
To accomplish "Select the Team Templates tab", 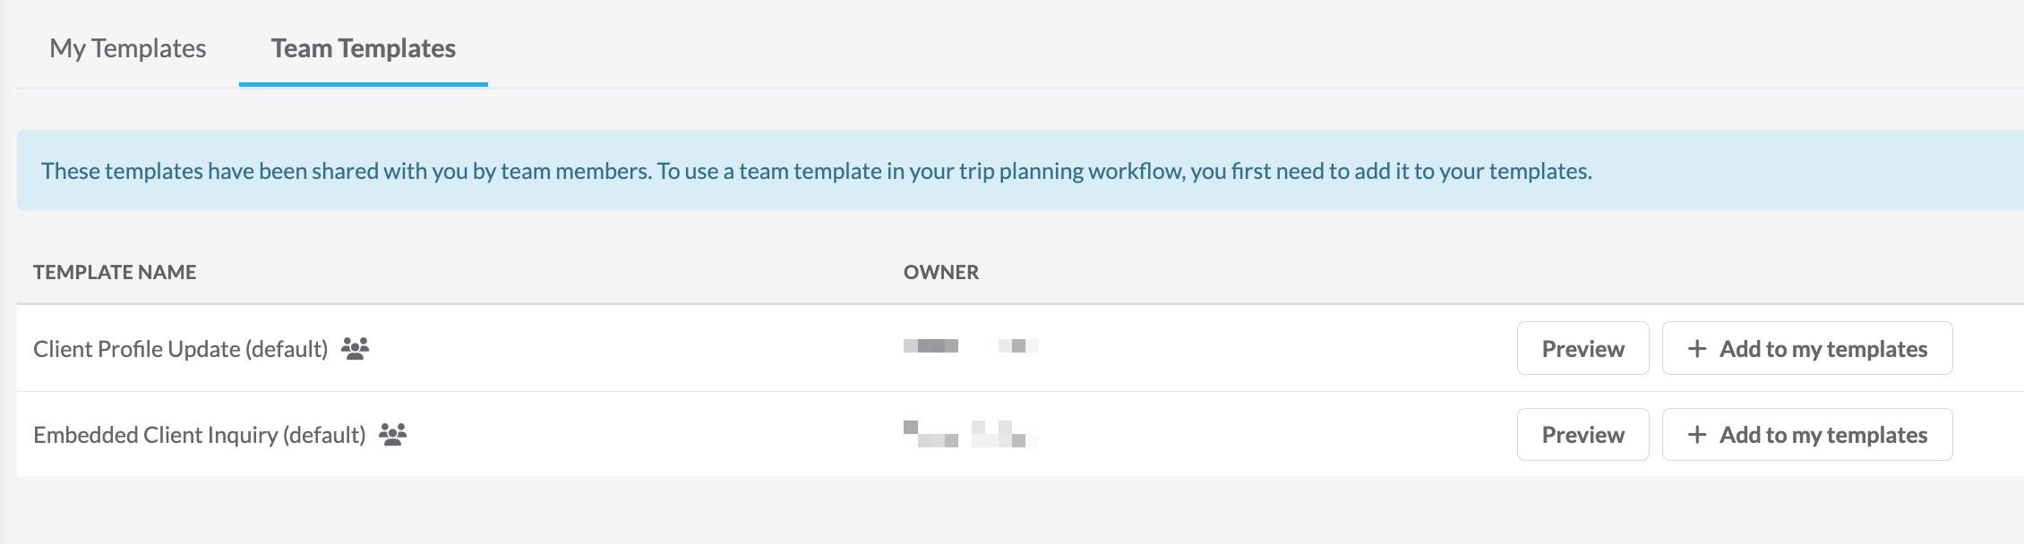I will [x=364, y=48].
